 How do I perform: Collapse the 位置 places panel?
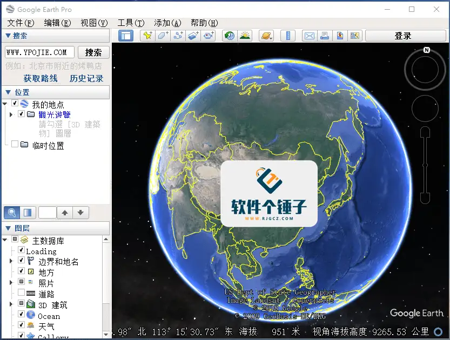[x=8, y=92]
